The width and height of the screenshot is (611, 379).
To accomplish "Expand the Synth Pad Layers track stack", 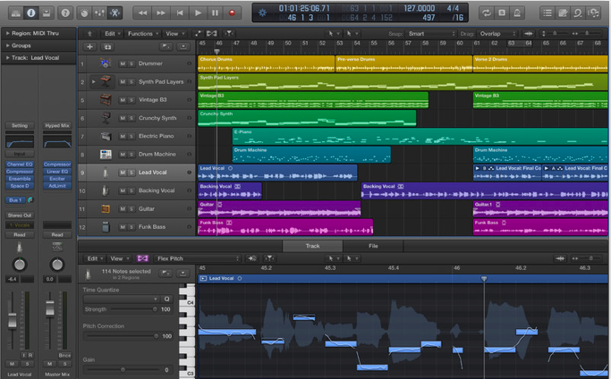I will pyautogui.click(x=94, y=82).
